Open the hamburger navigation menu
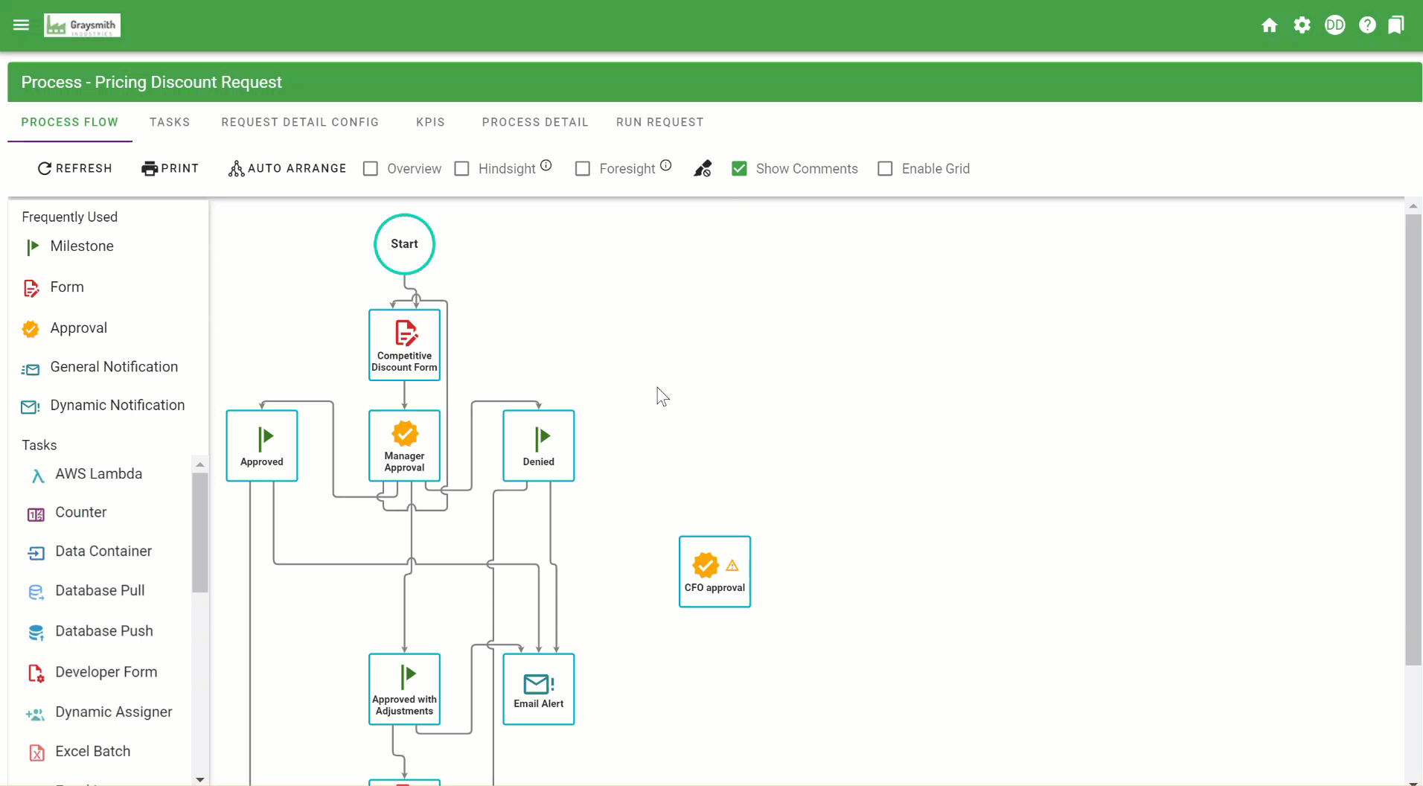1423x786 pixels. point(21,25)
